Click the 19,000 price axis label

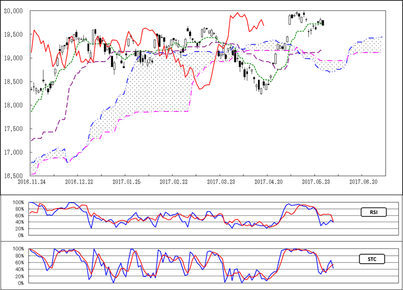(x=13, y=58)
